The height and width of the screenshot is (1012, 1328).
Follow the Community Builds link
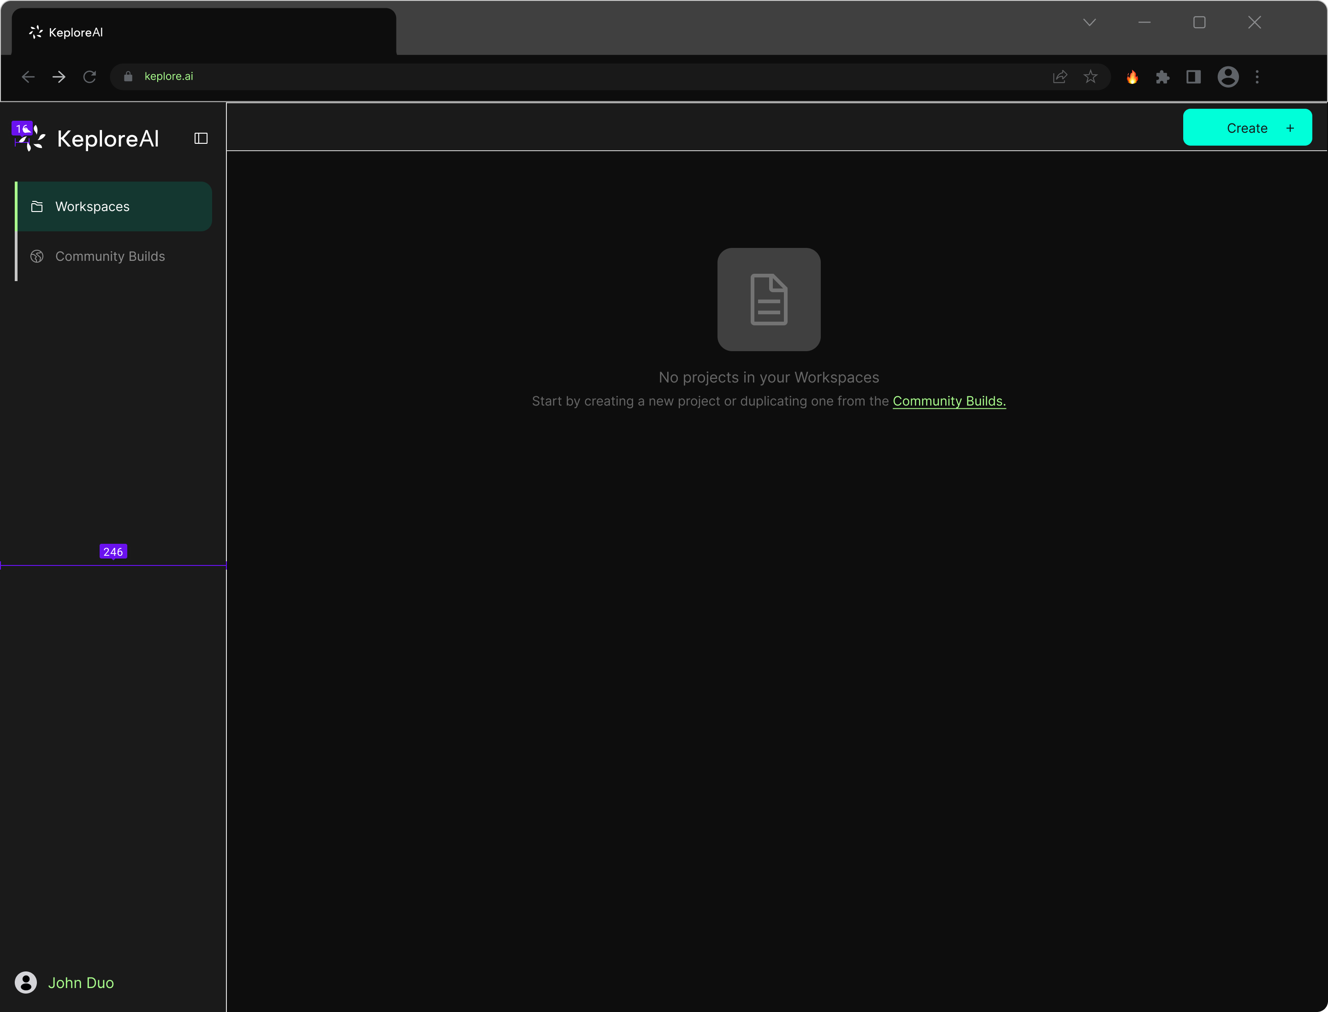(949, 401)
